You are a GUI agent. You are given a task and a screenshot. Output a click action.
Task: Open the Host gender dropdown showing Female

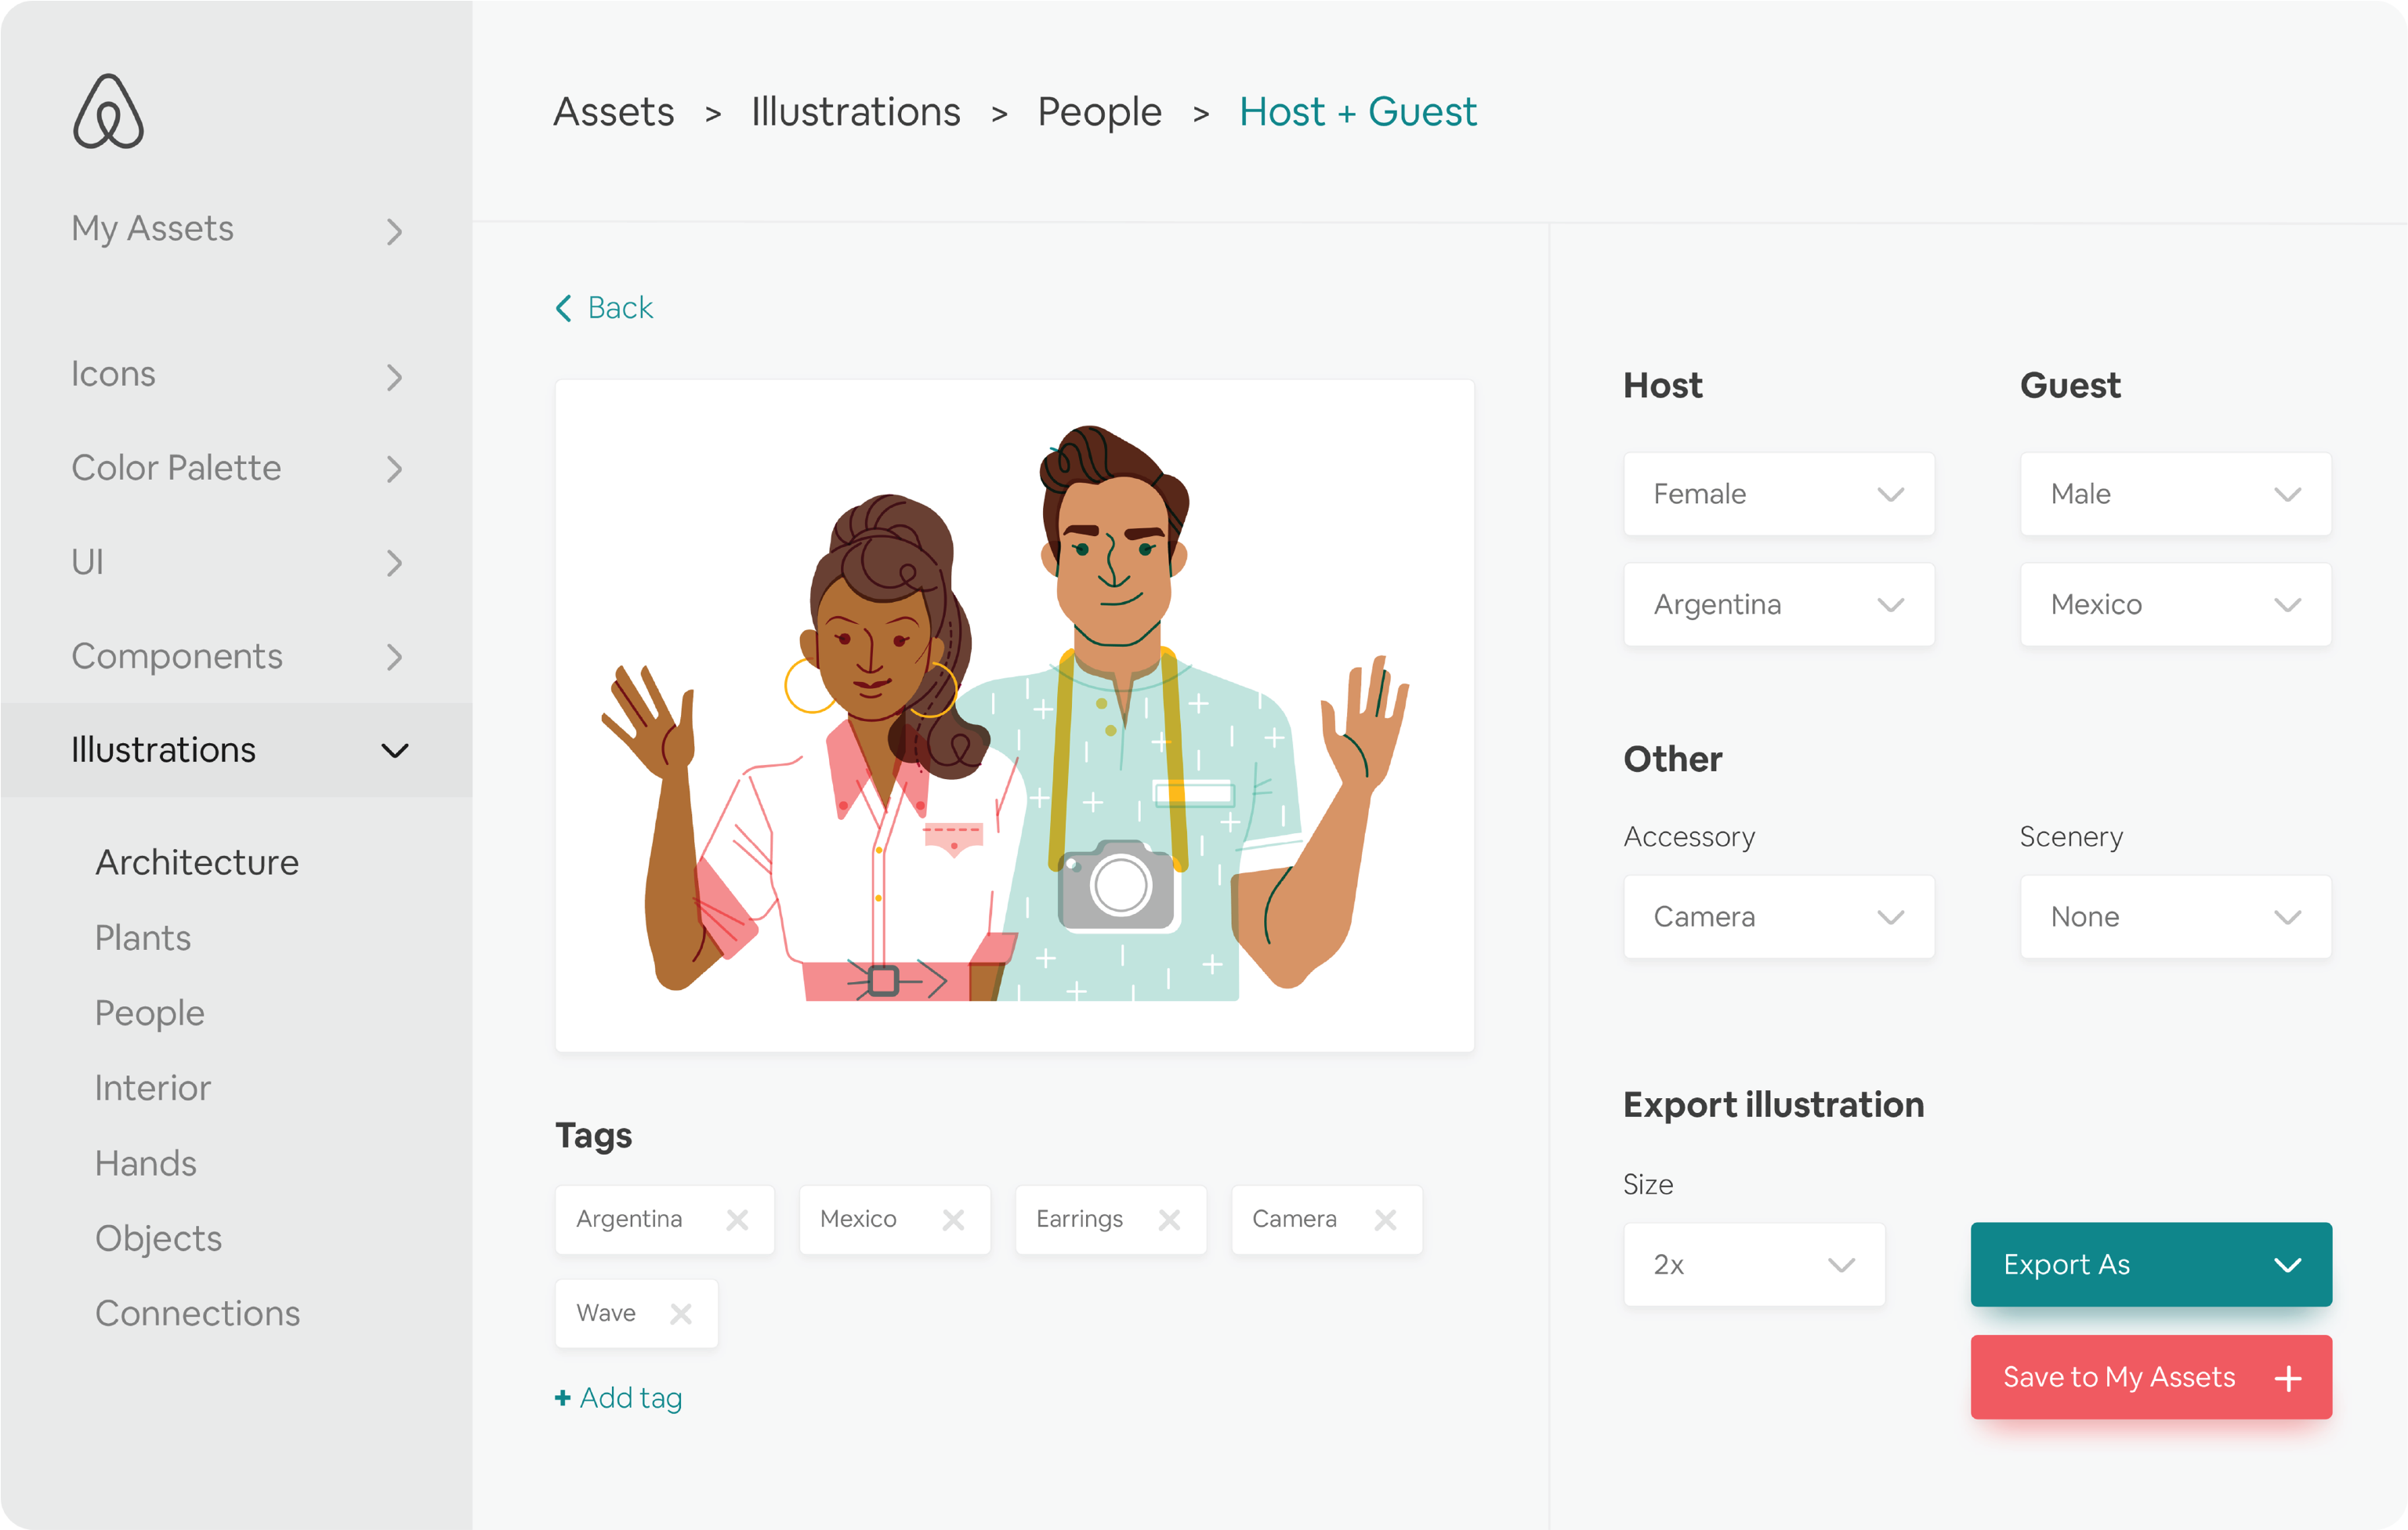coord(1779,494)
